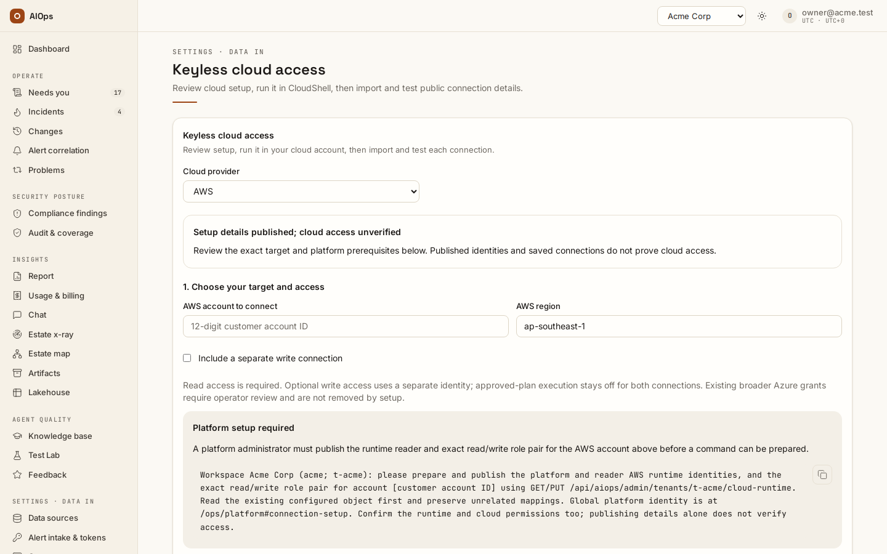The image size is (887, 554).
Task: Click the Usage & billing icon
Action: coord(17,296)
